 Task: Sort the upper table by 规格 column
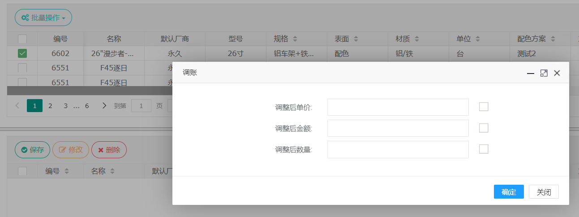click(295, 39)
